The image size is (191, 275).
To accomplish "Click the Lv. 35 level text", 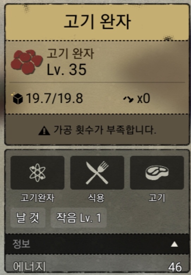I will pos(67,70).
